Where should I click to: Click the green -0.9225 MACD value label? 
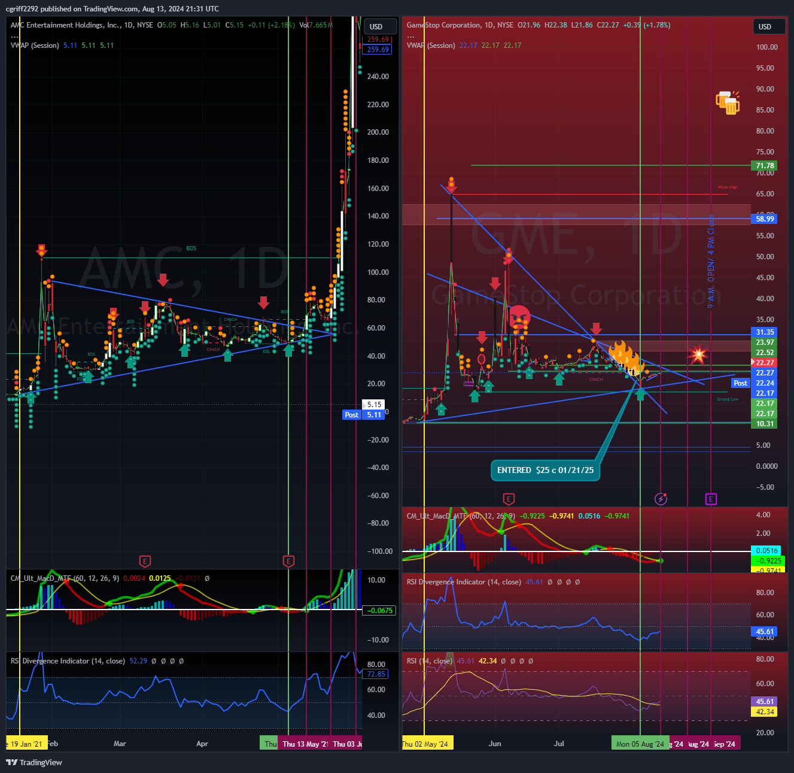(766, 561)
